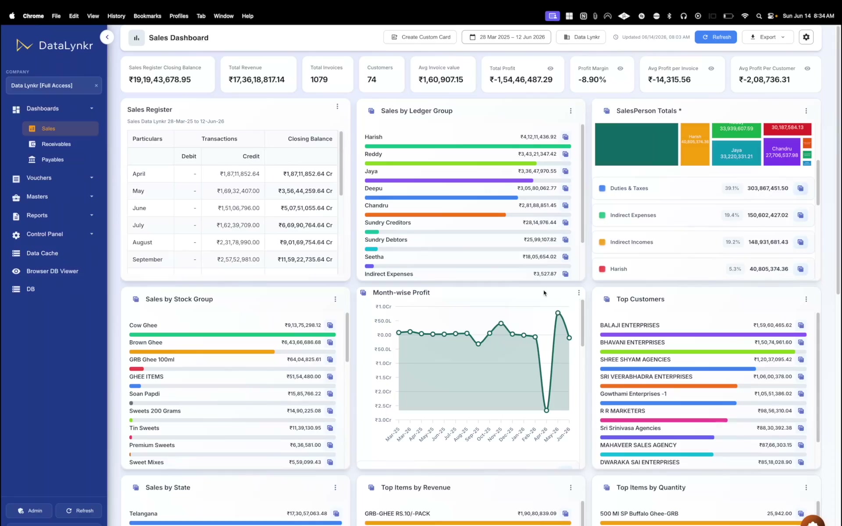Open options menu for Top Customers card
This screenshot has width=842, height=526.
(x=806, y=299)
